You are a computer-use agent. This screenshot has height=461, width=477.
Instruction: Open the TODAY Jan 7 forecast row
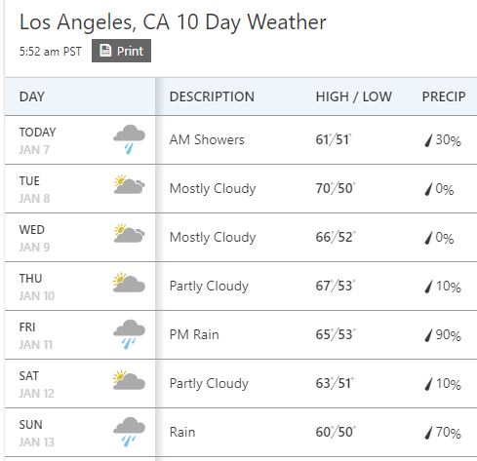241,139
